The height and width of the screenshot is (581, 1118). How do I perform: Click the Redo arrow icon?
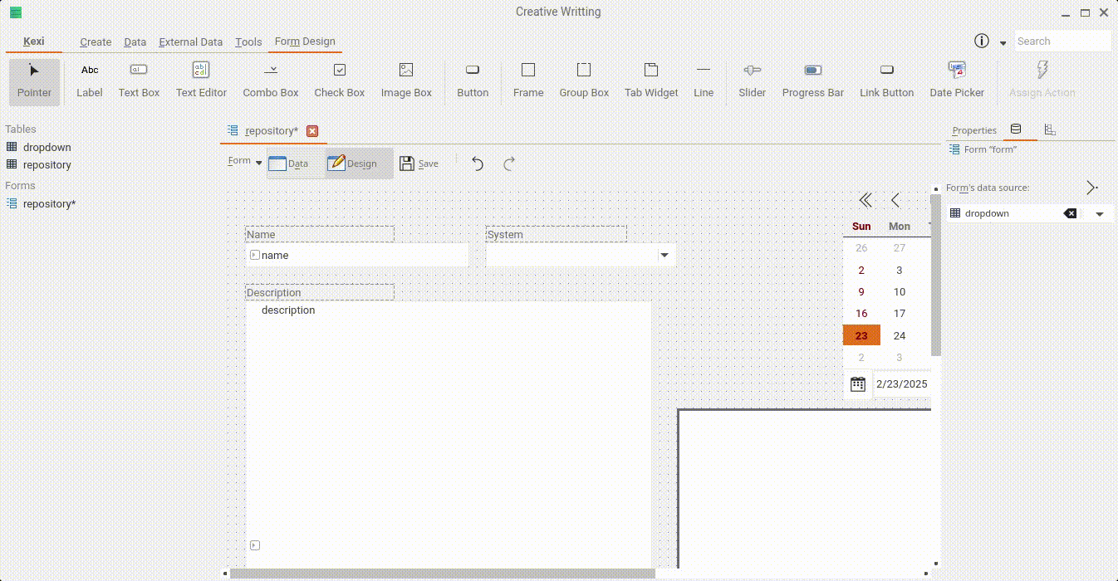pos(509,164)
